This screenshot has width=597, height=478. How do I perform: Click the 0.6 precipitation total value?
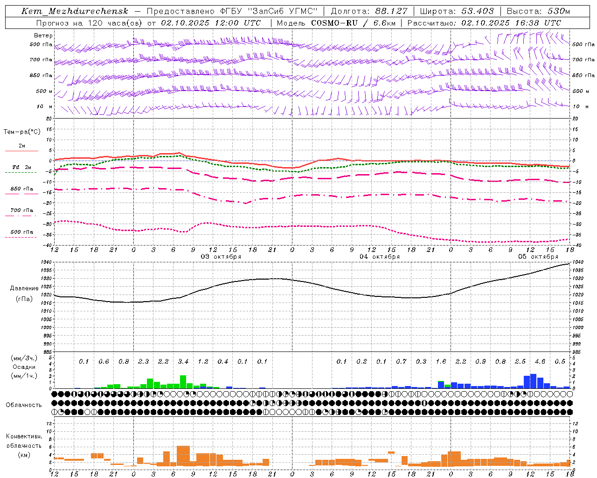point(104,362)
